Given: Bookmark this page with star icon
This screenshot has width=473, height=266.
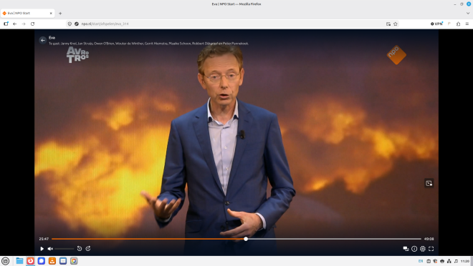Looking at the screenshot, I should click(396, 24).
